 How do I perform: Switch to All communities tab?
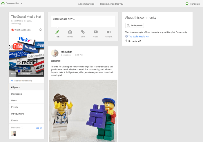pyautogui.click(x=86, y=4)
